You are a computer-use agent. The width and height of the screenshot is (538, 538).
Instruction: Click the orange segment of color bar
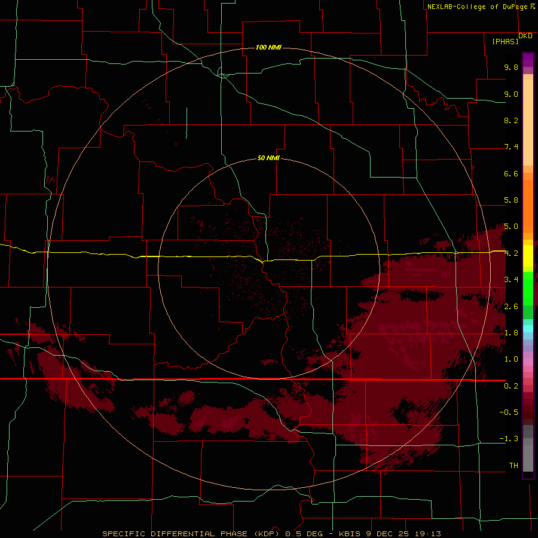pos(528,207)
